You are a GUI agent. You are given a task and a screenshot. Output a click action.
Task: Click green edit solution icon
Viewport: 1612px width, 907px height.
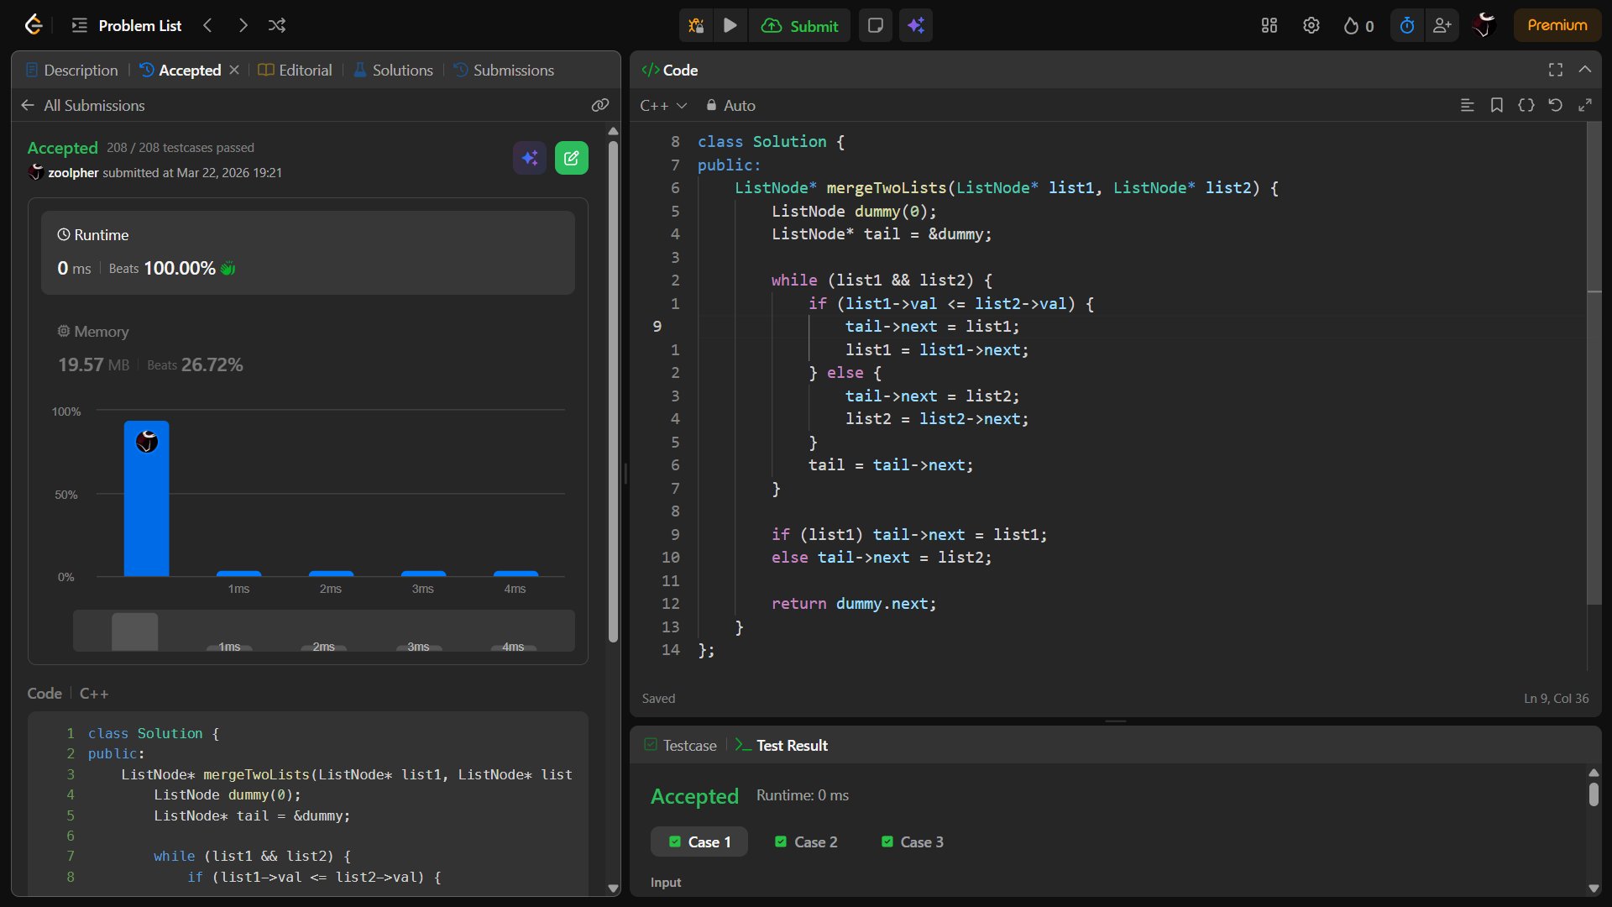(571, 158)
